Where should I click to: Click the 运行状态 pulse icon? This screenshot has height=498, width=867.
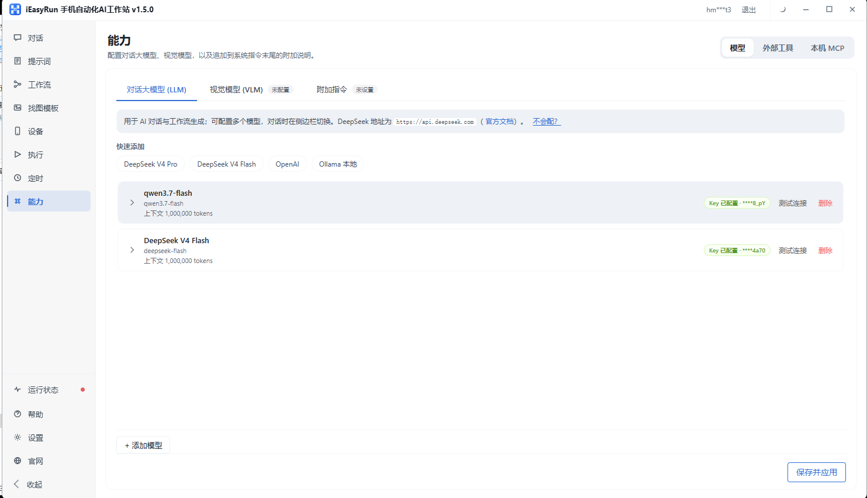[x=18, y=390]
